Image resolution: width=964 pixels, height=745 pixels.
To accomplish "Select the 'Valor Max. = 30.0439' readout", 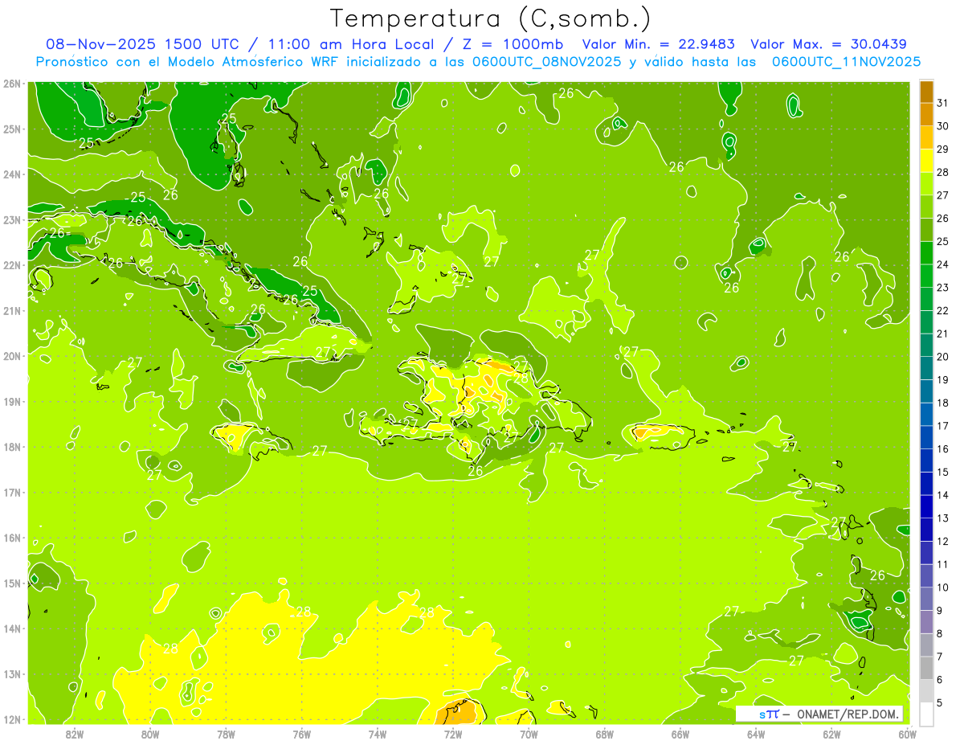I will pyautogui.click(x=829, y=44).
